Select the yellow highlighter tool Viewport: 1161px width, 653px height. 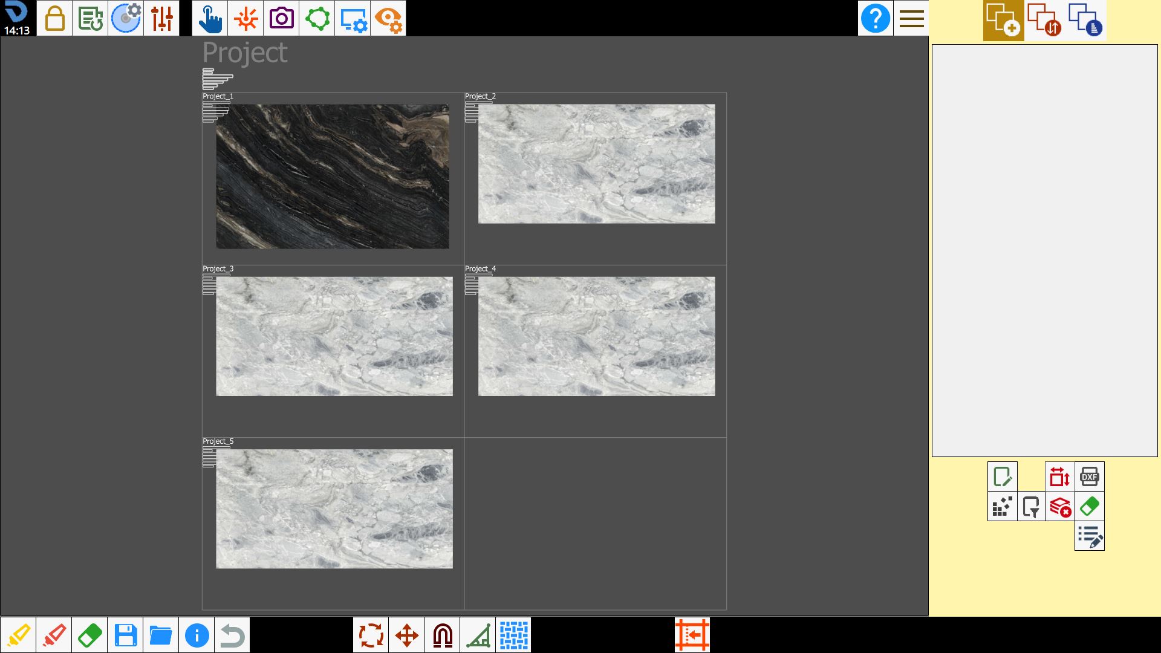point(18,635)
